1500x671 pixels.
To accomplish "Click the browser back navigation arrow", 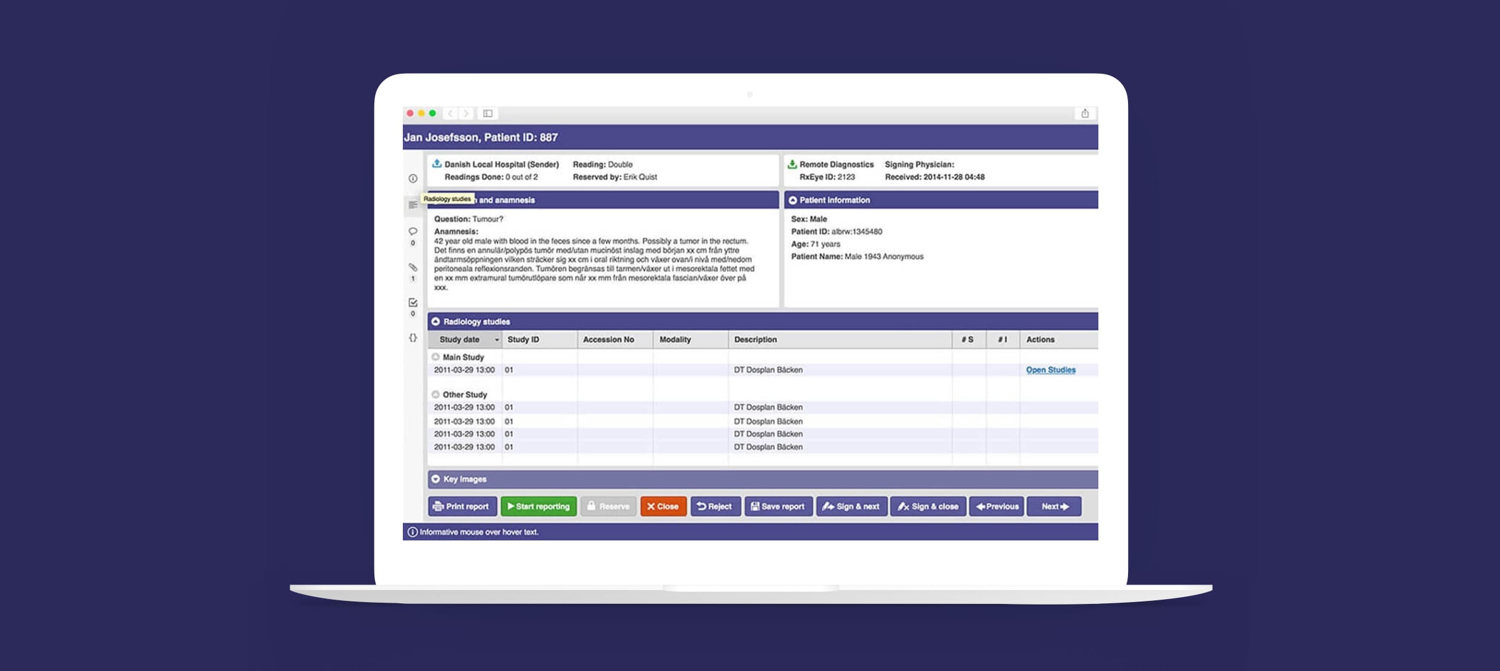I will 450,114.
